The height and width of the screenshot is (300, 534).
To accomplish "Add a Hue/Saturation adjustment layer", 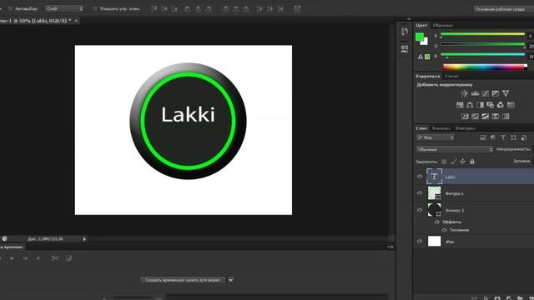I will [460, 105].
